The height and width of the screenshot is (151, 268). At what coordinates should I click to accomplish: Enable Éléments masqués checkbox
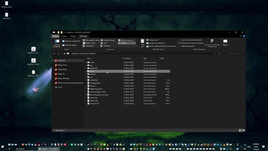(x=180, y=46)
